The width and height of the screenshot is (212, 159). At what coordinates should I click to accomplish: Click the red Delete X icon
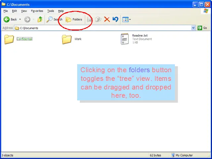click(x=107, y=20)
